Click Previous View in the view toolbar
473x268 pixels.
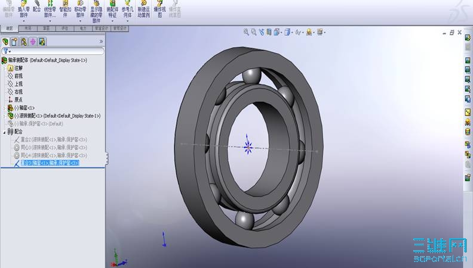click(x=261, y=32)
